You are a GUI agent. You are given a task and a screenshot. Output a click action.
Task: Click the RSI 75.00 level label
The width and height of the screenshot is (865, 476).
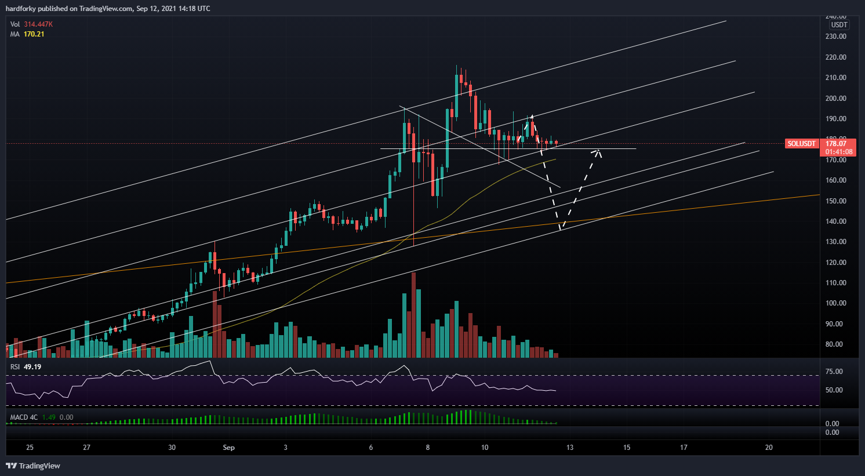[x=834, y=372]
